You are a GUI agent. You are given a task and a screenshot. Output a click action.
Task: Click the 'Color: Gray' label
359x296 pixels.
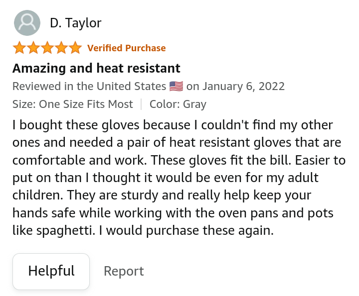click(x=178, y=104)
